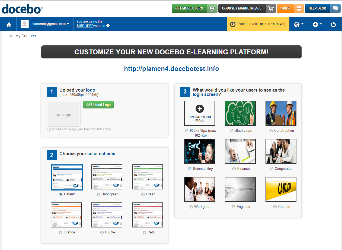
Task: Click the power logout icon
Action: click(333, 24)
